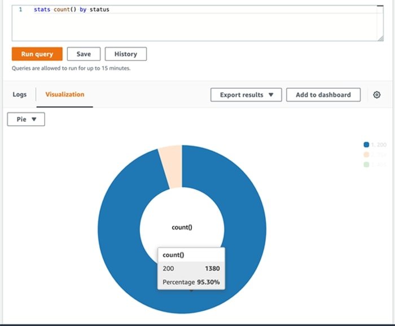Click the count() tooltip box

(x=191, y=268)
